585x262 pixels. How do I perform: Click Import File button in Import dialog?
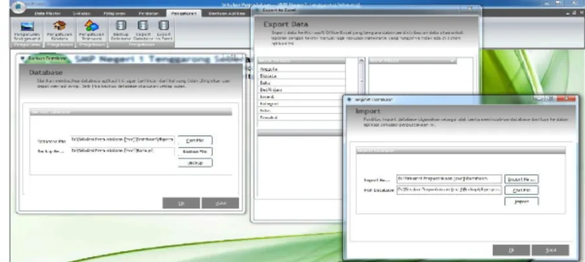(521, 180)
